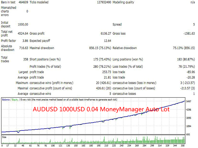Select Average profit trade value 21.81
This screenshot has width=198, height=148.
tap(107, 77)
